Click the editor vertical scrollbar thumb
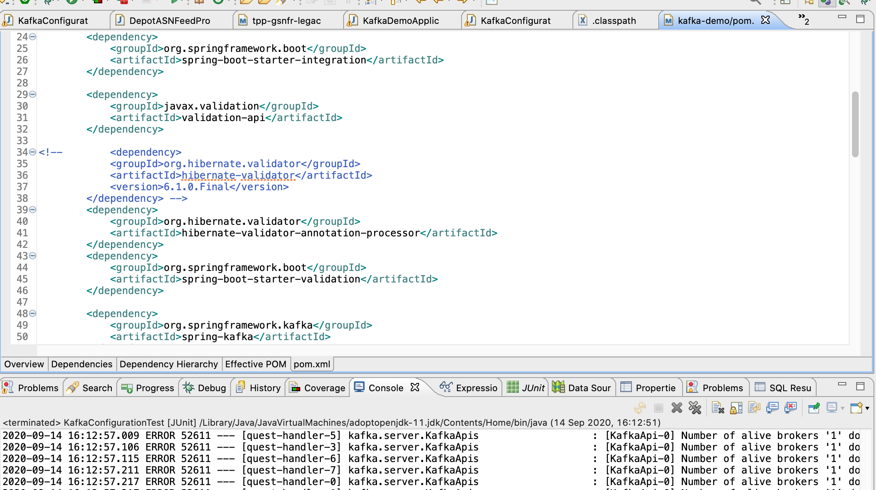This screenshot has height=490, width=876. coord(855,124)
